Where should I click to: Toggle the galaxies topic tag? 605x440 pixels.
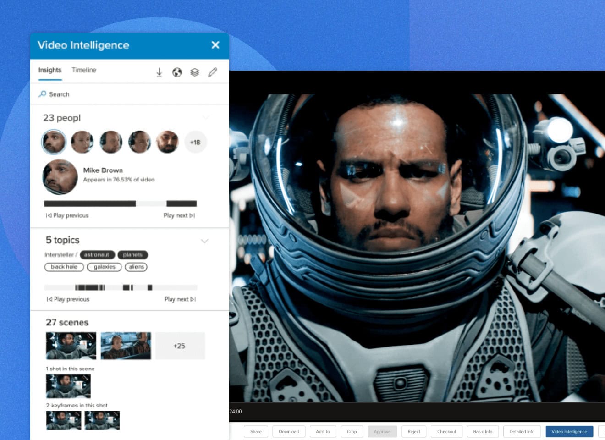point(104,267)
